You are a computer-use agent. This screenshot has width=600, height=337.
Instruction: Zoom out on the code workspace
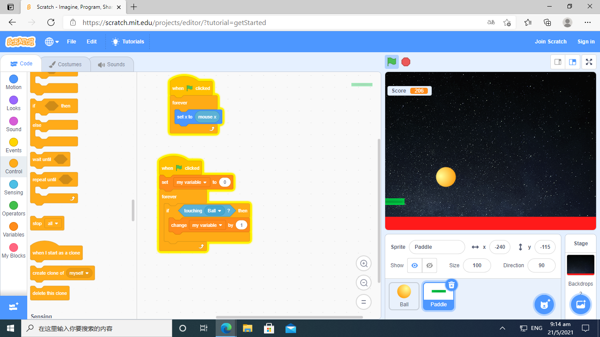click(364, 283)
